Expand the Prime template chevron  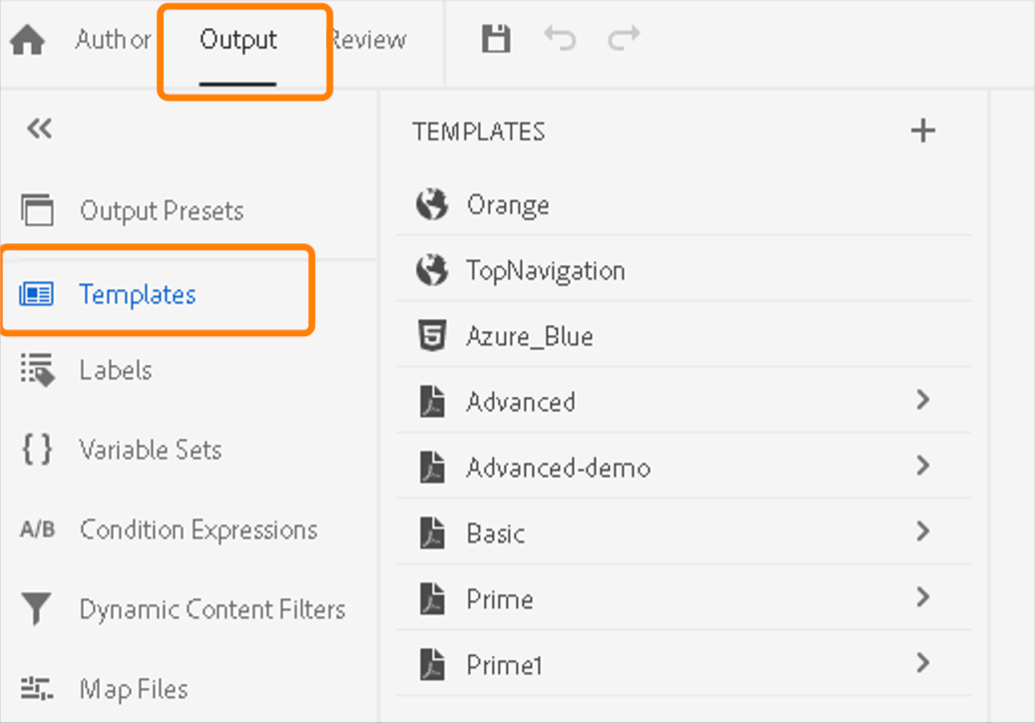(x=922, y=598)
